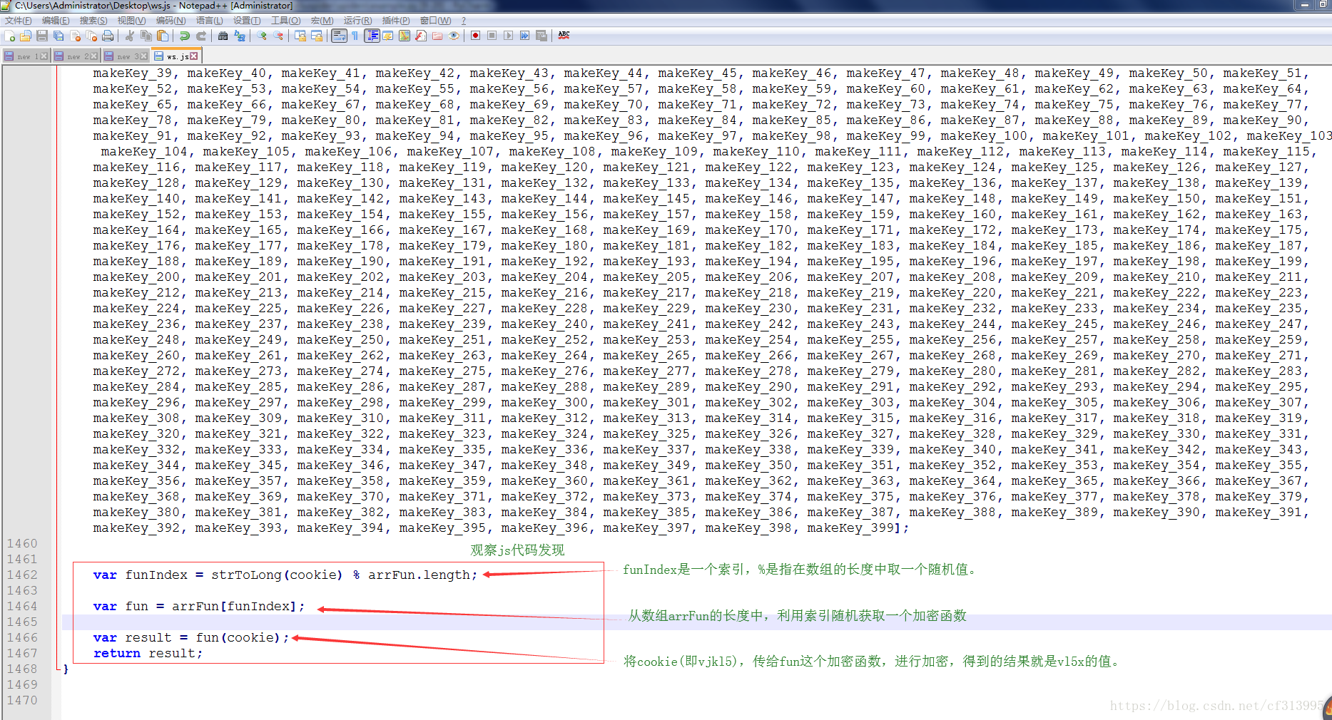Open a file using the folder icon

[25, 36]
